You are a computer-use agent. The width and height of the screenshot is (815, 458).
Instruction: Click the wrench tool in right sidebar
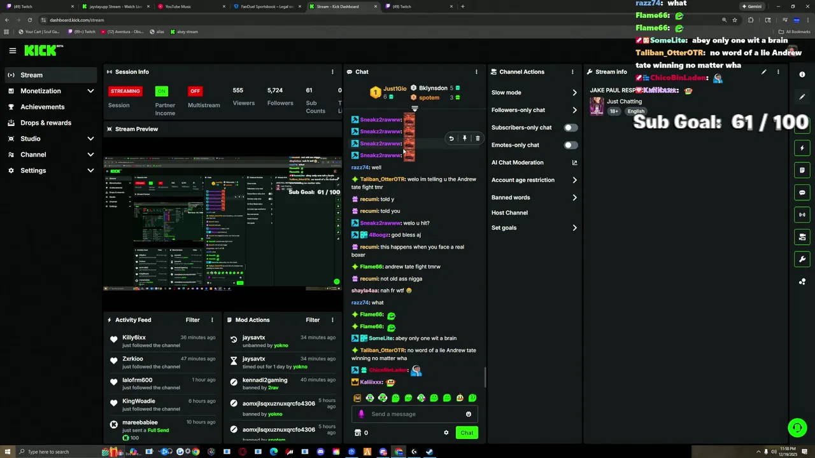[802, 259]
